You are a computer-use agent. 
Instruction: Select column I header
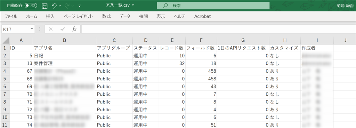[317, 40]
